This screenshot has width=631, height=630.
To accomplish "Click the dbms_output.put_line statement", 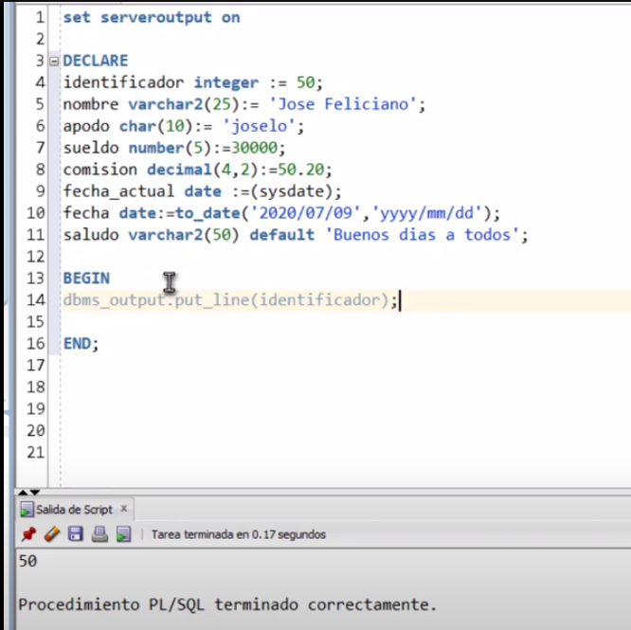I will (x=230, y=300).
